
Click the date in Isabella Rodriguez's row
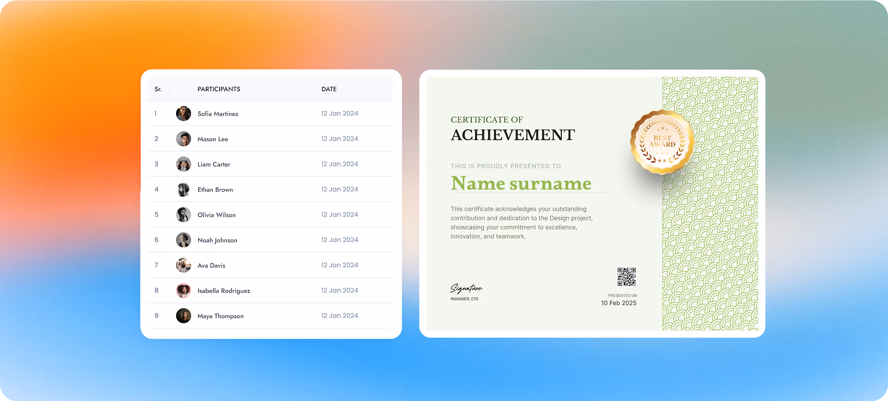click(x=339, y=290)
